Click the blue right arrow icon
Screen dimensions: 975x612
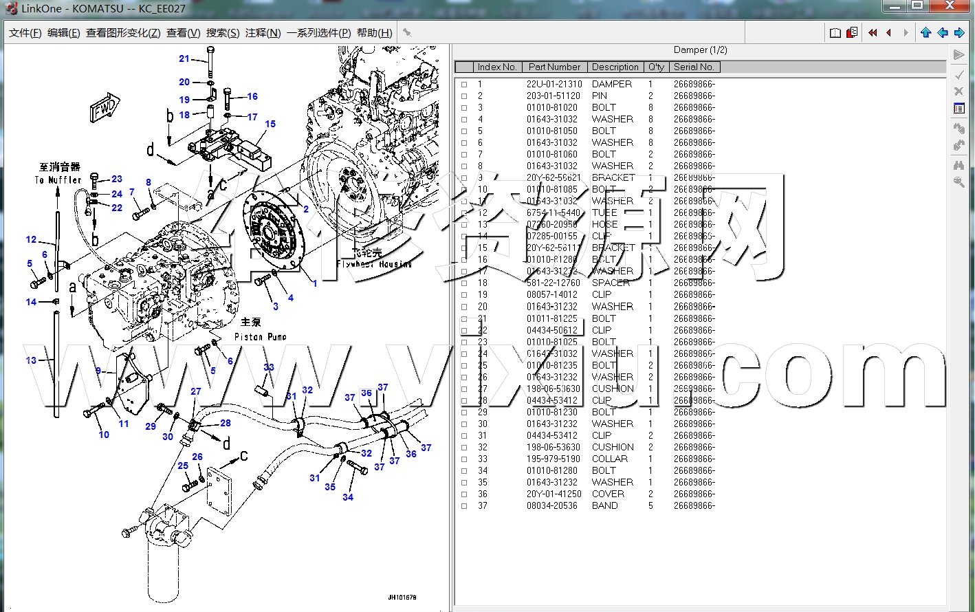pos(959,32)
